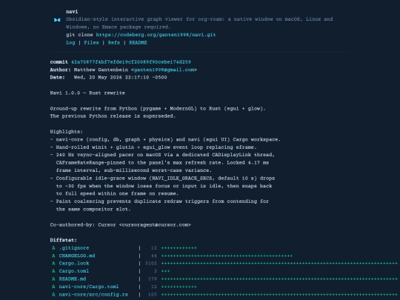The image size is (400, 300).
Task: Open the Files page link
Action: [91, 43]
